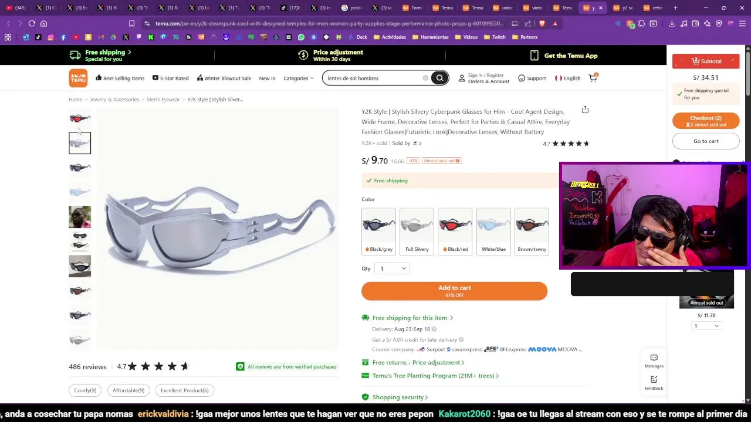
Task: Open the shopping cart icon
Action: [593, 78]
